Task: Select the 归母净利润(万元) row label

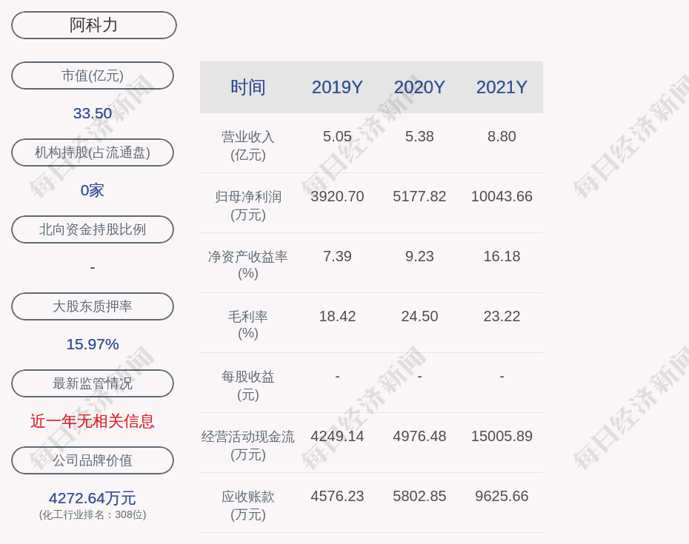Action: click(248, 206)
